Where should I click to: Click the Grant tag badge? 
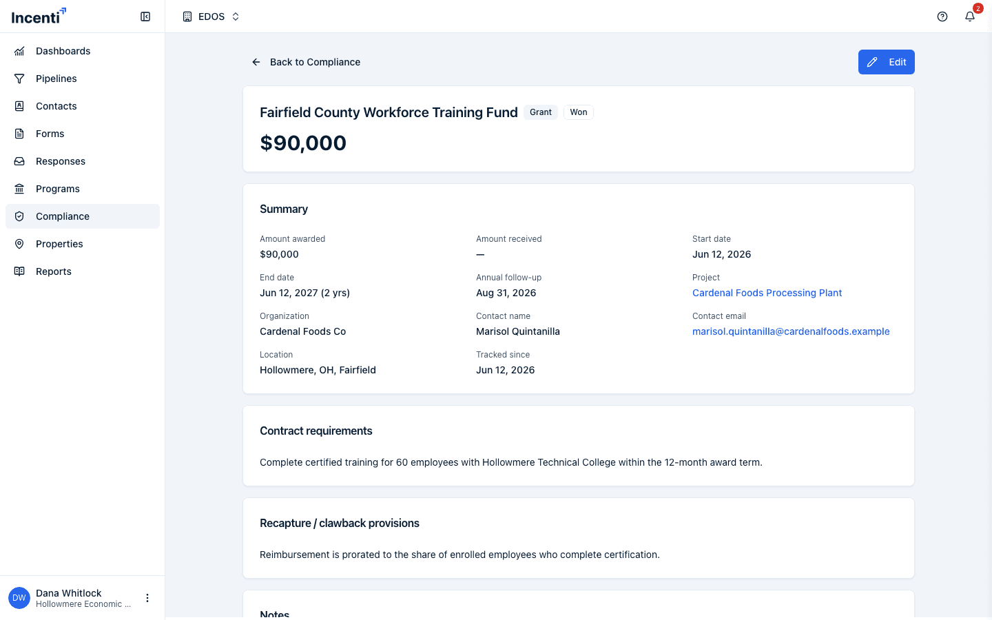coord(541,112)
